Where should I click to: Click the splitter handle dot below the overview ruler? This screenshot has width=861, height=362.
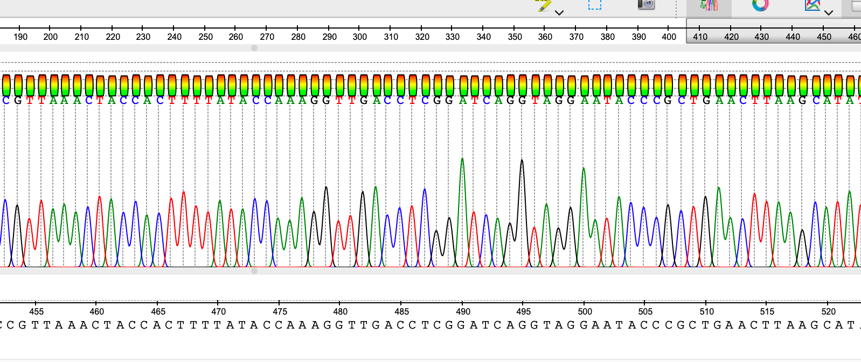254,48
